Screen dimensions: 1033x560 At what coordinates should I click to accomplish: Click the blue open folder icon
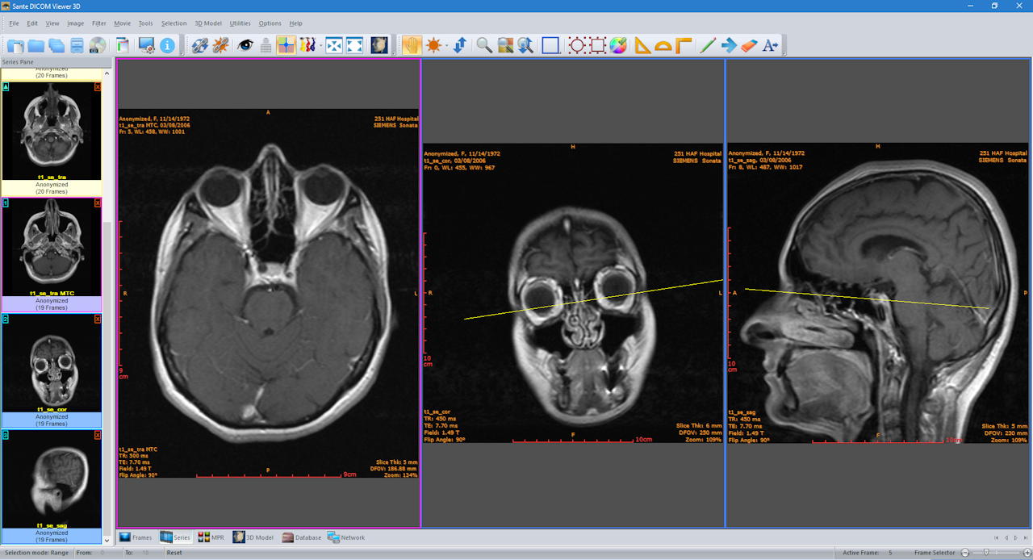point(36,46)
